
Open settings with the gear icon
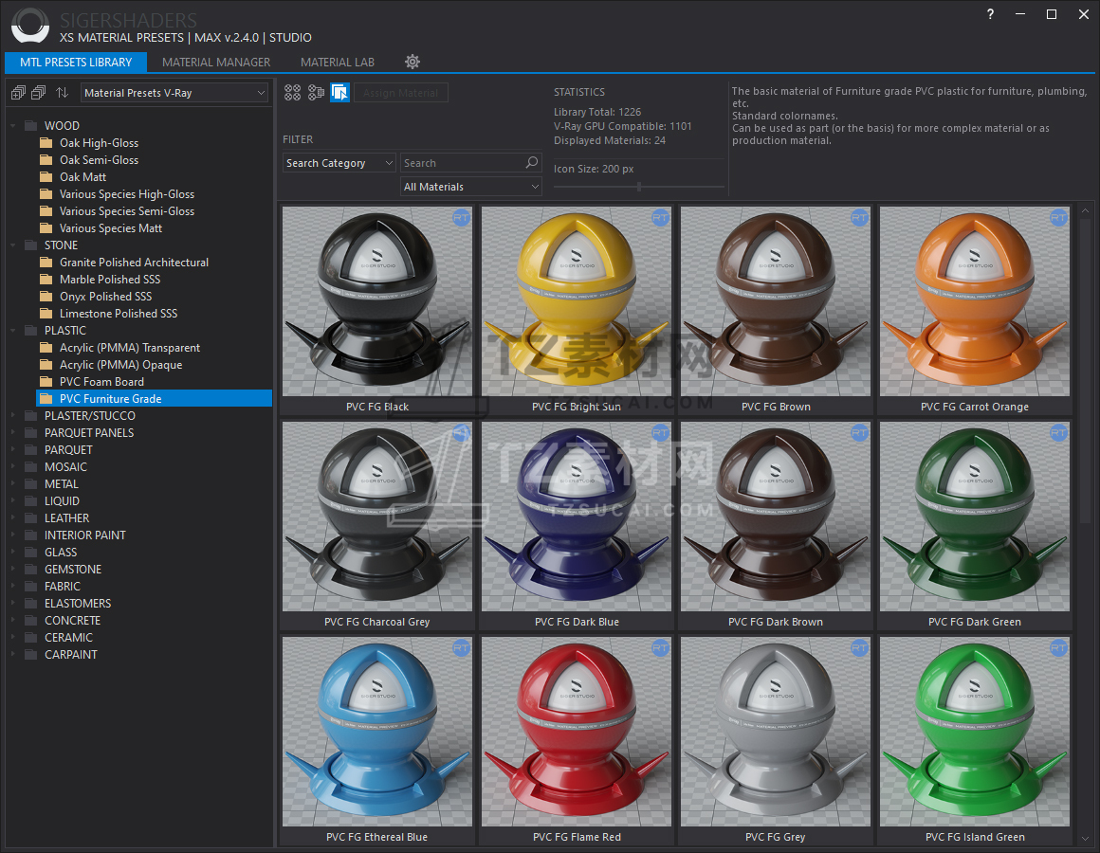click(412, 62)
